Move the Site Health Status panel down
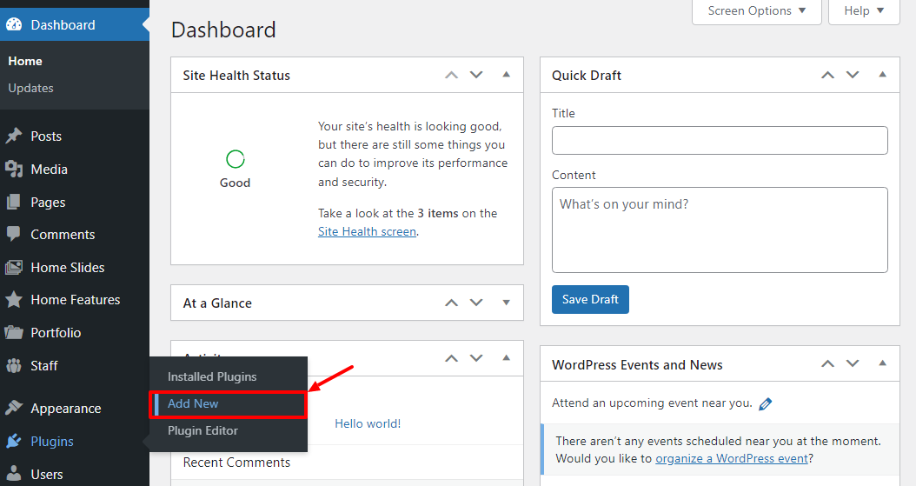This screenshot has height=486, width=916. [476, 75]
